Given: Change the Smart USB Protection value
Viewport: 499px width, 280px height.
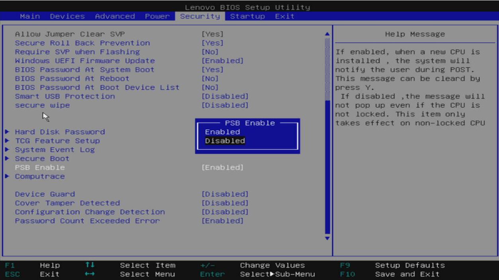Looking at the screenshot, I should click(x=225, y=97).
